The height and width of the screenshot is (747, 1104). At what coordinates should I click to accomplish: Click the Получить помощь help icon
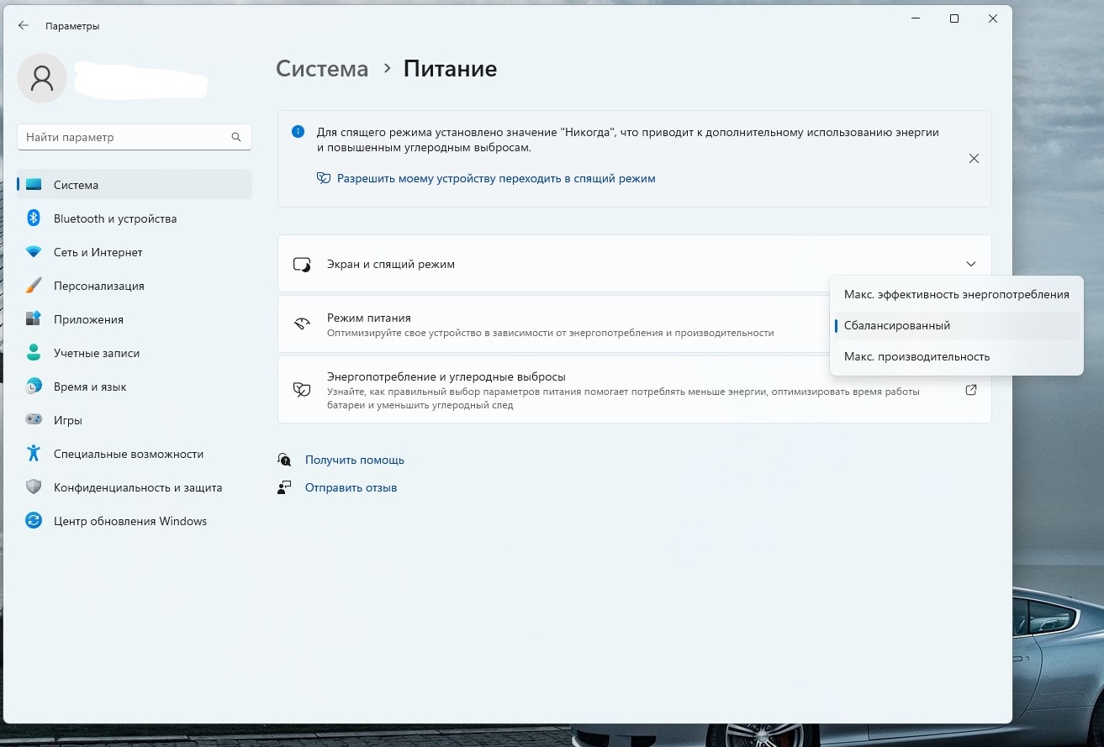tap(284, 460)
